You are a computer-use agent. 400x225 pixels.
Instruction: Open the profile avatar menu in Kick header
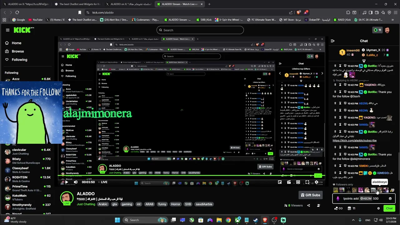(387, 30)
